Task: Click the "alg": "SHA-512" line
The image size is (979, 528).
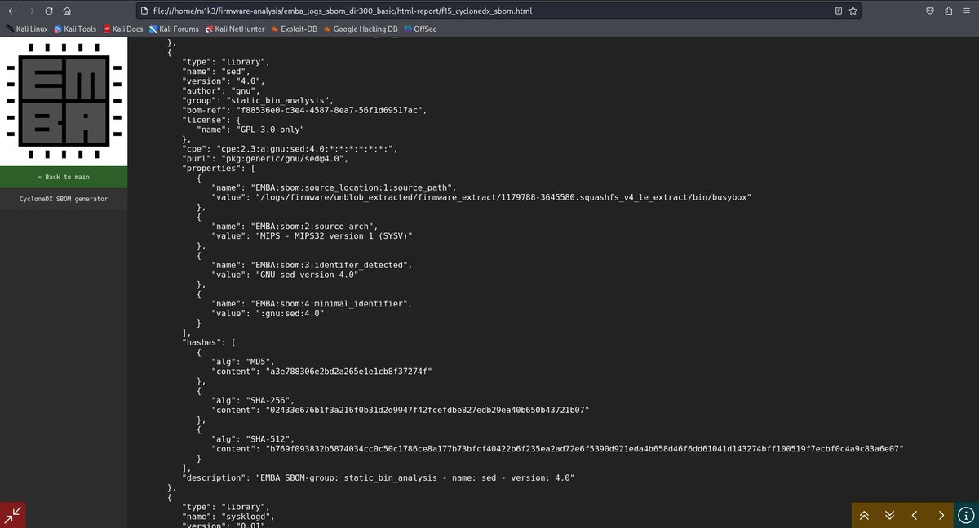Action: click(x=253, y=440)
